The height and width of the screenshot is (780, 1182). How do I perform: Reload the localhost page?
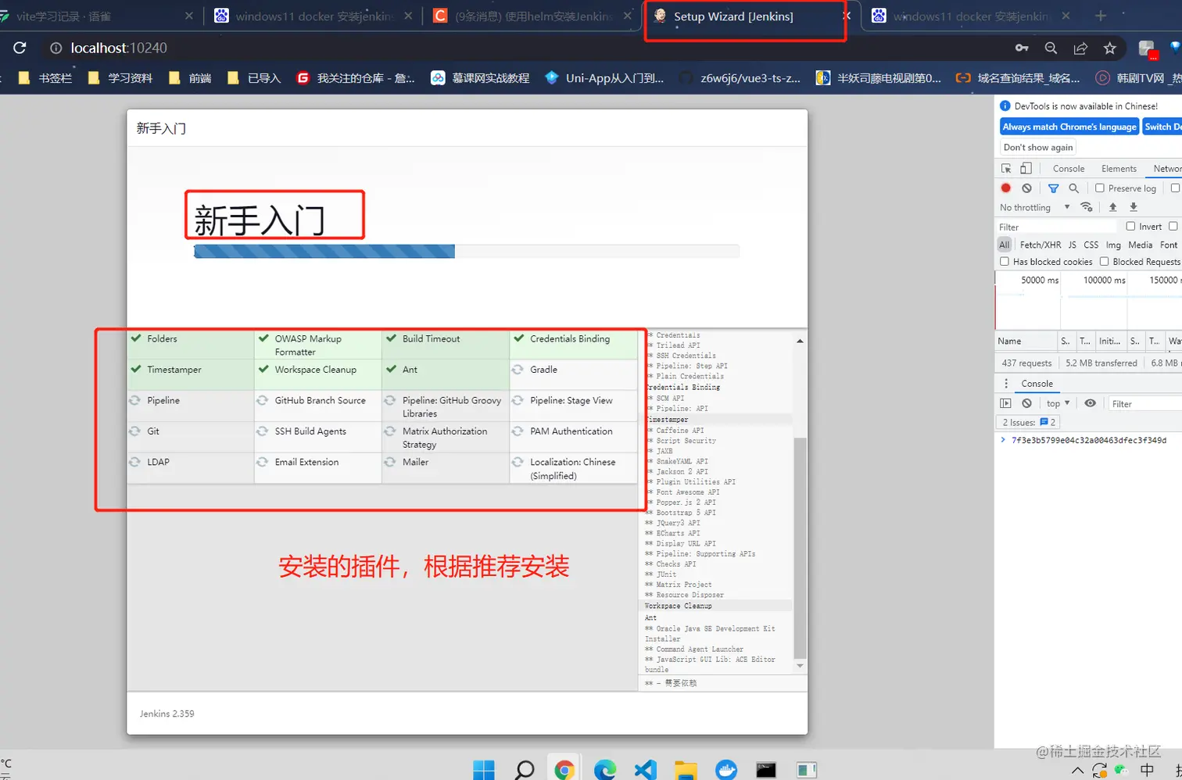pos(20,48)
